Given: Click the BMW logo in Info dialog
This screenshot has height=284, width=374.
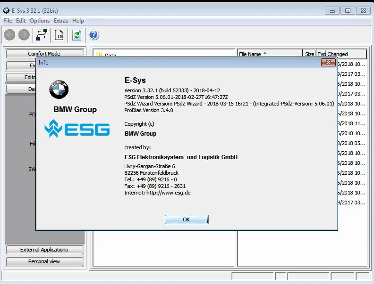Looking at the screenshot, I should point(59,89).
